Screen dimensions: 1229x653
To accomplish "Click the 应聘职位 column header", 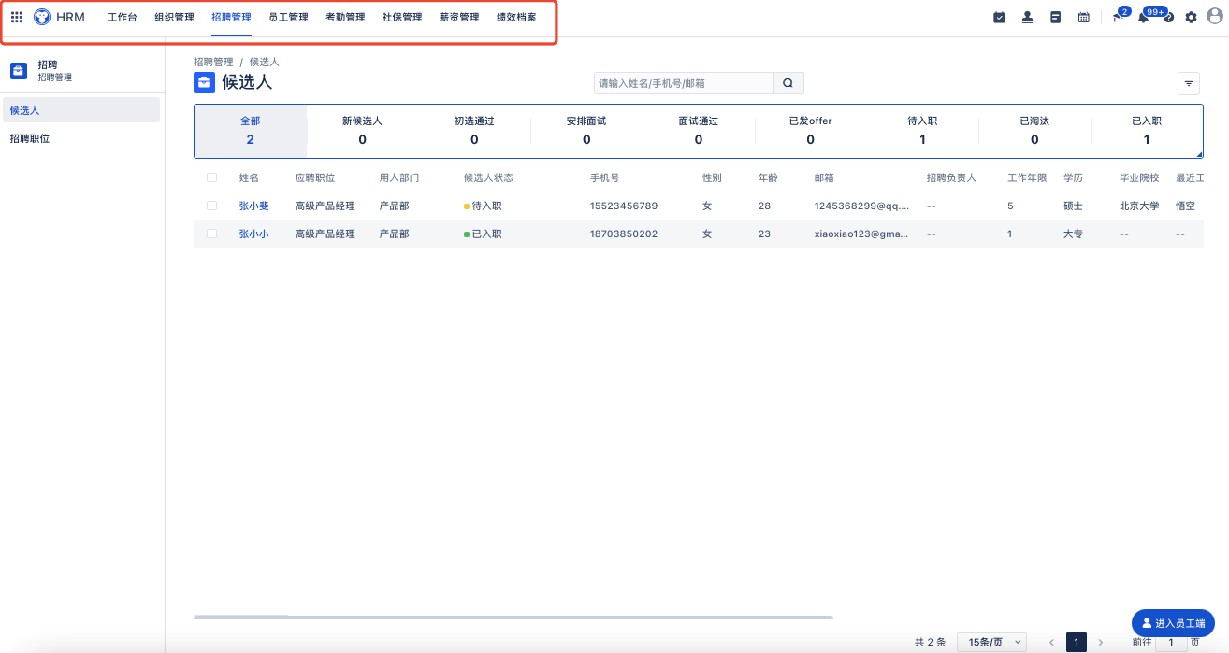I will 315,177.
